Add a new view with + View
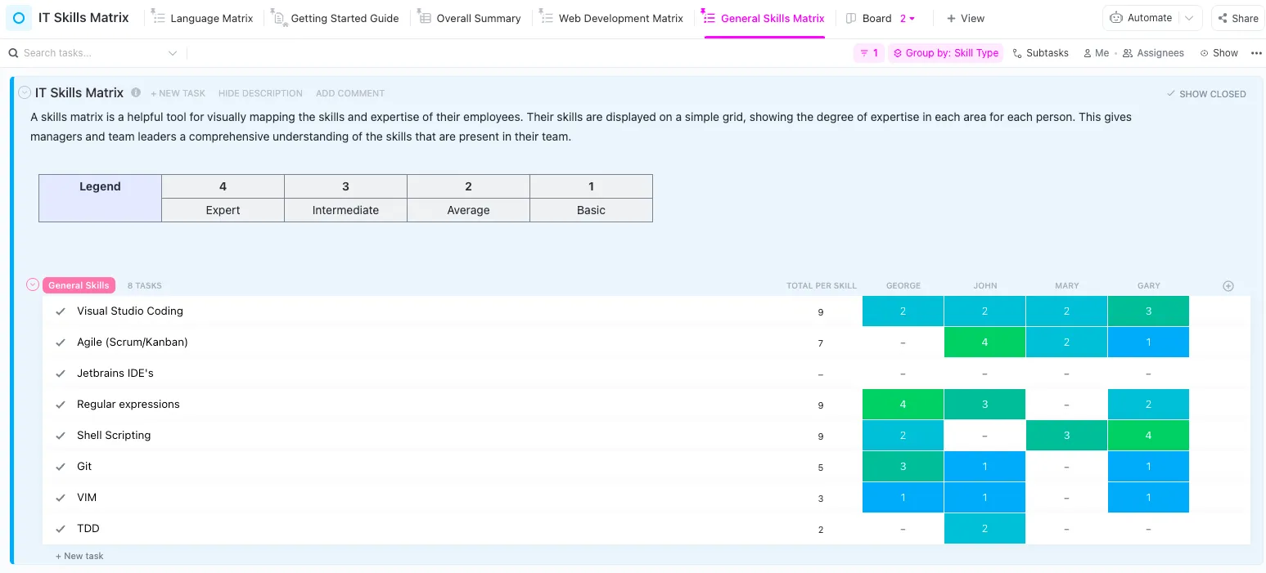 pyautogui.click(x=966, y=18)
